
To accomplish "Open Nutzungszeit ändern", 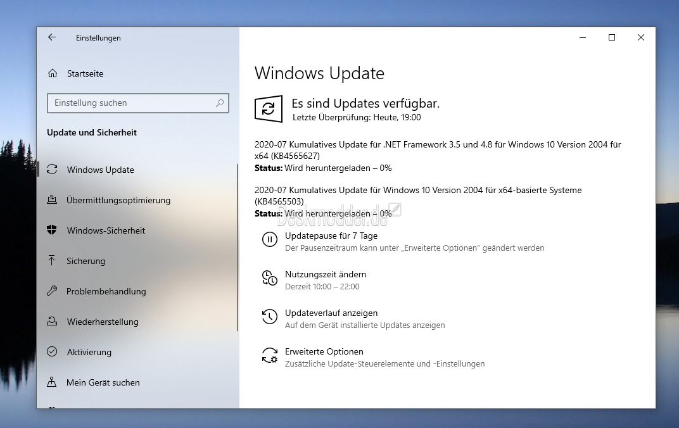I will tap(326, 274).
